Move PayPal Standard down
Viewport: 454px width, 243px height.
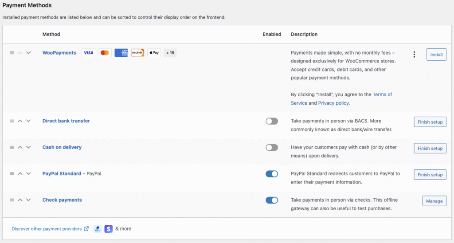(28, 173)
